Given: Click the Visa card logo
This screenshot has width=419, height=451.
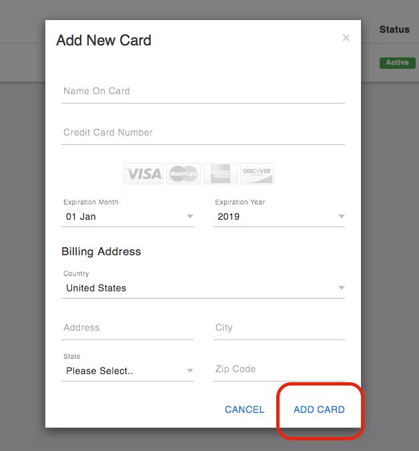Looking at the screenshot, I should pyautogui.click(x=143, y=174).
